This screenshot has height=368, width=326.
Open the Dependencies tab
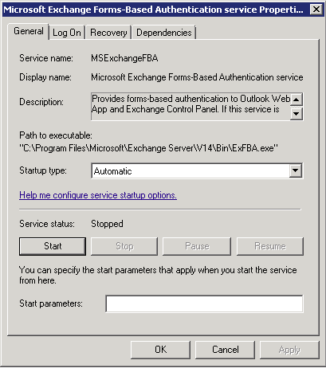pyautogui.click(x=164, y=33)
